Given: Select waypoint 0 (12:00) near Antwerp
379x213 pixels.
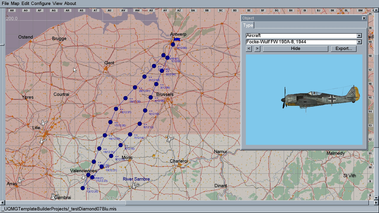Looking at the screenshot, I should tap(173, 44).
